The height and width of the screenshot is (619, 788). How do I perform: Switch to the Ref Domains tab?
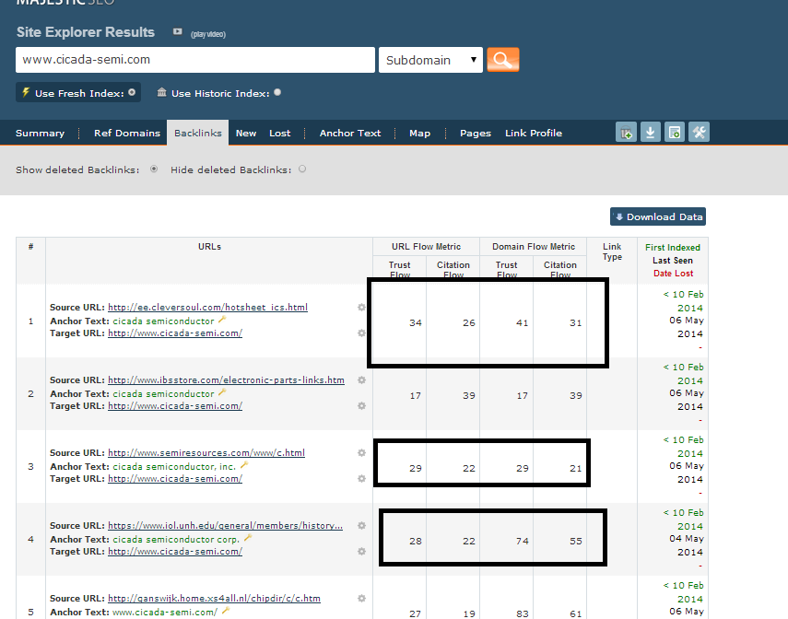click(x=127, y=134)
